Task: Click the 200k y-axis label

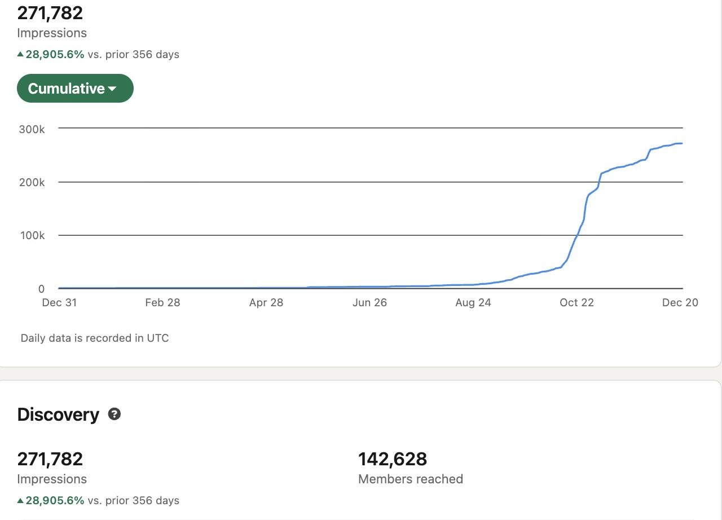Action: 32,182
